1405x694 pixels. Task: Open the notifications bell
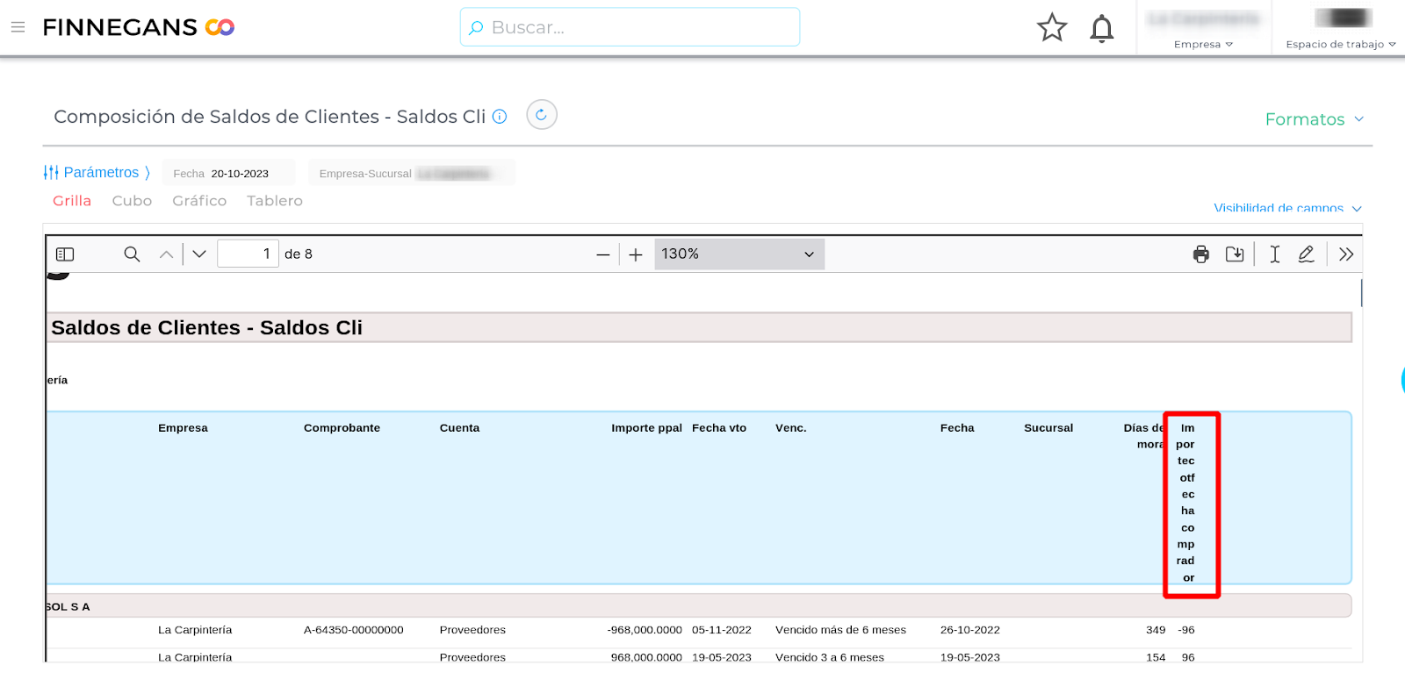tap(1101, 28)
